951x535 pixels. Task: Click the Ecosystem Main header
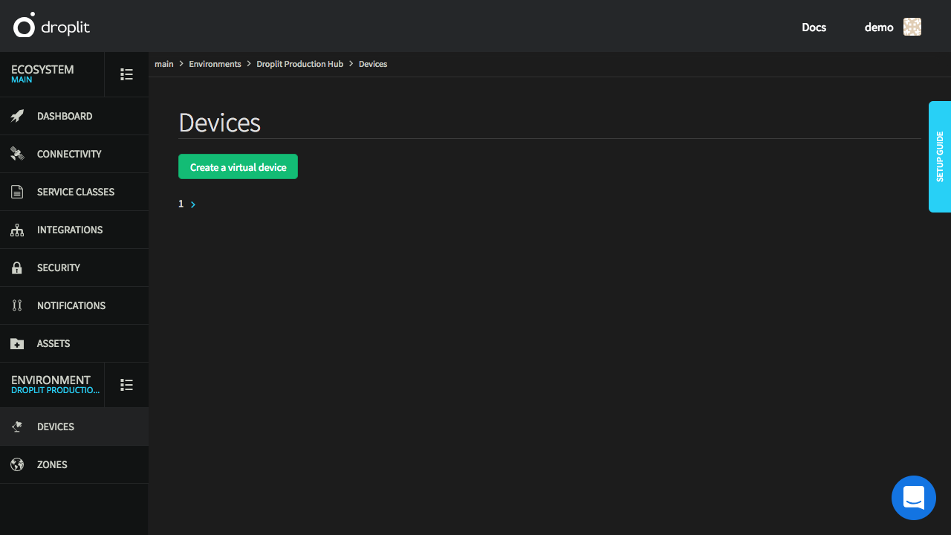point(52,74)
